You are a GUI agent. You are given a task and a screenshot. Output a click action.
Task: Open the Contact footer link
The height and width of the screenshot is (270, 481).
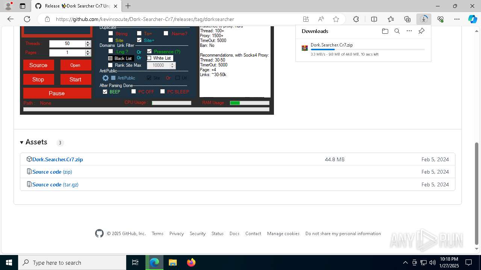click(x=253, y=234)
